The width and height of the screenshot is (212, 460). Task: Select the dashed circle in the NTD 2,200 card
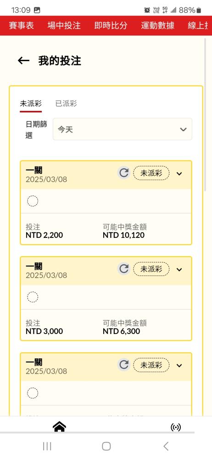tap(33, 201)
